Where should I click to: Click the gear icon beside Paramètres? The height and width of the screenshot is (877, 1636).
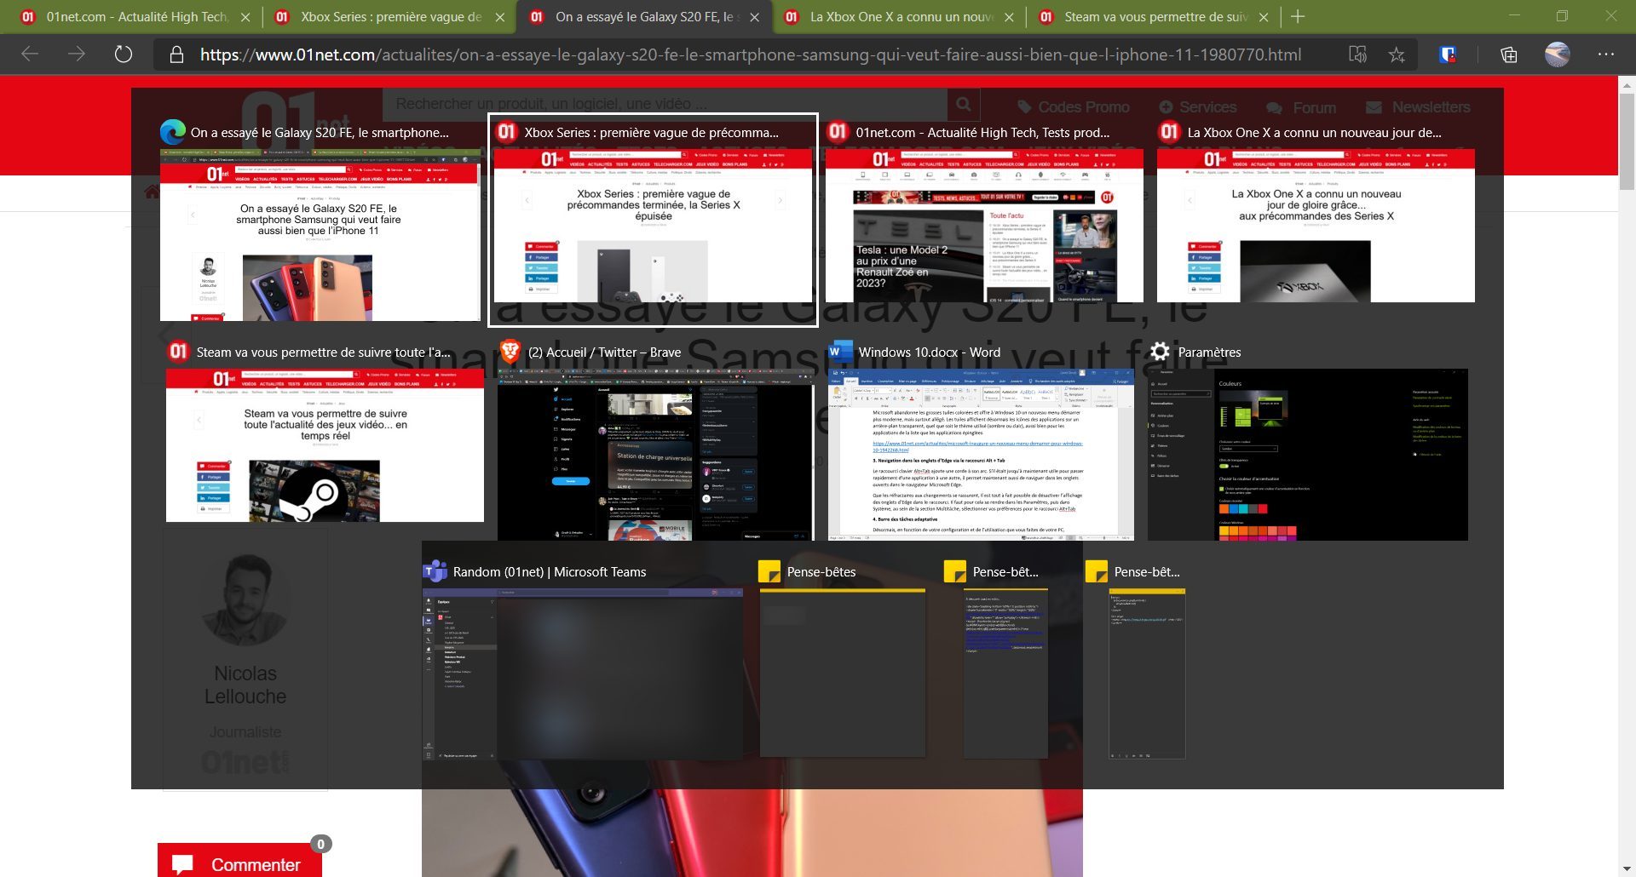(1160, 352)
